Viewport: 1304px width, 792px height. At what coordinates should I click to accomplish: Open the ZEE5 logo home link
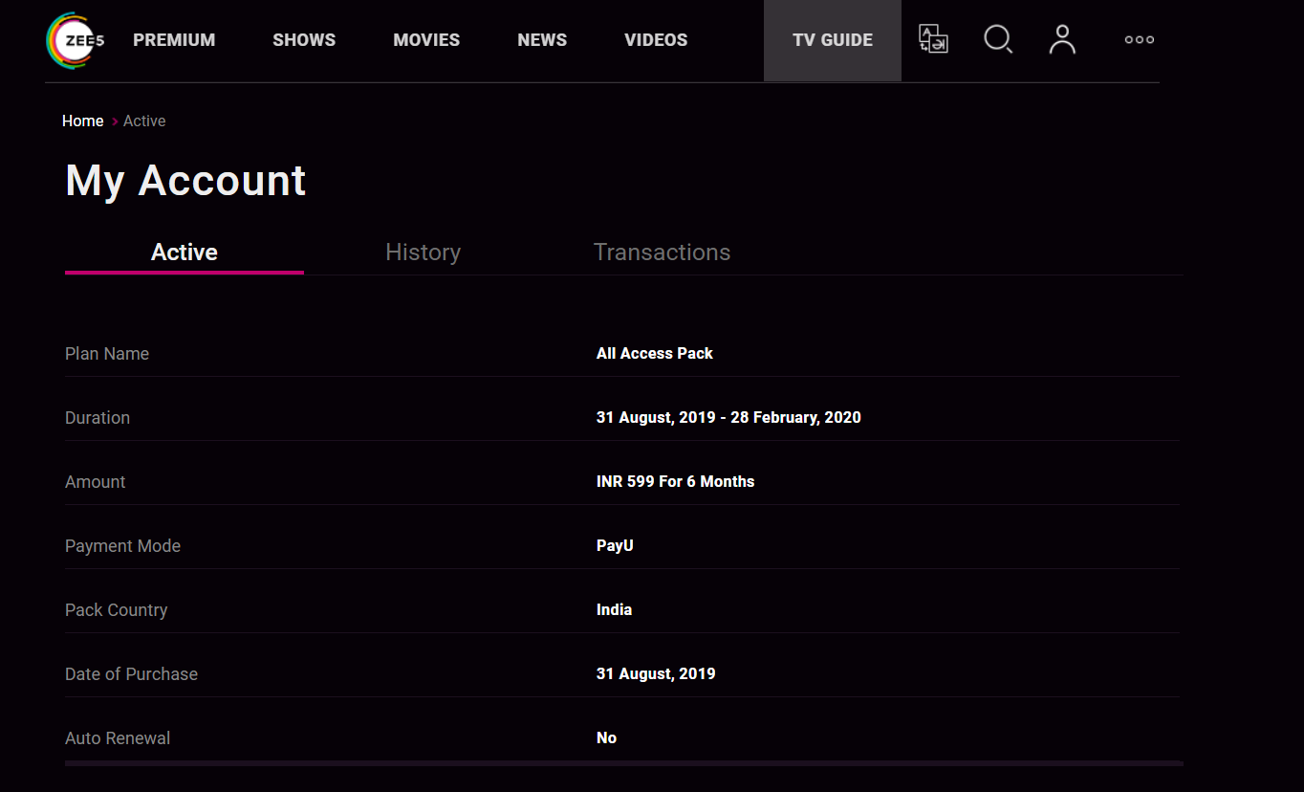coord(75,40)
